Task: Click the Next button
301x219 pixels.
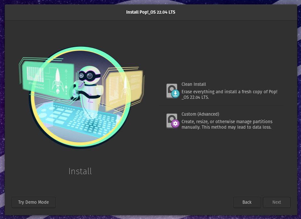Action: [x=277, y=202]
